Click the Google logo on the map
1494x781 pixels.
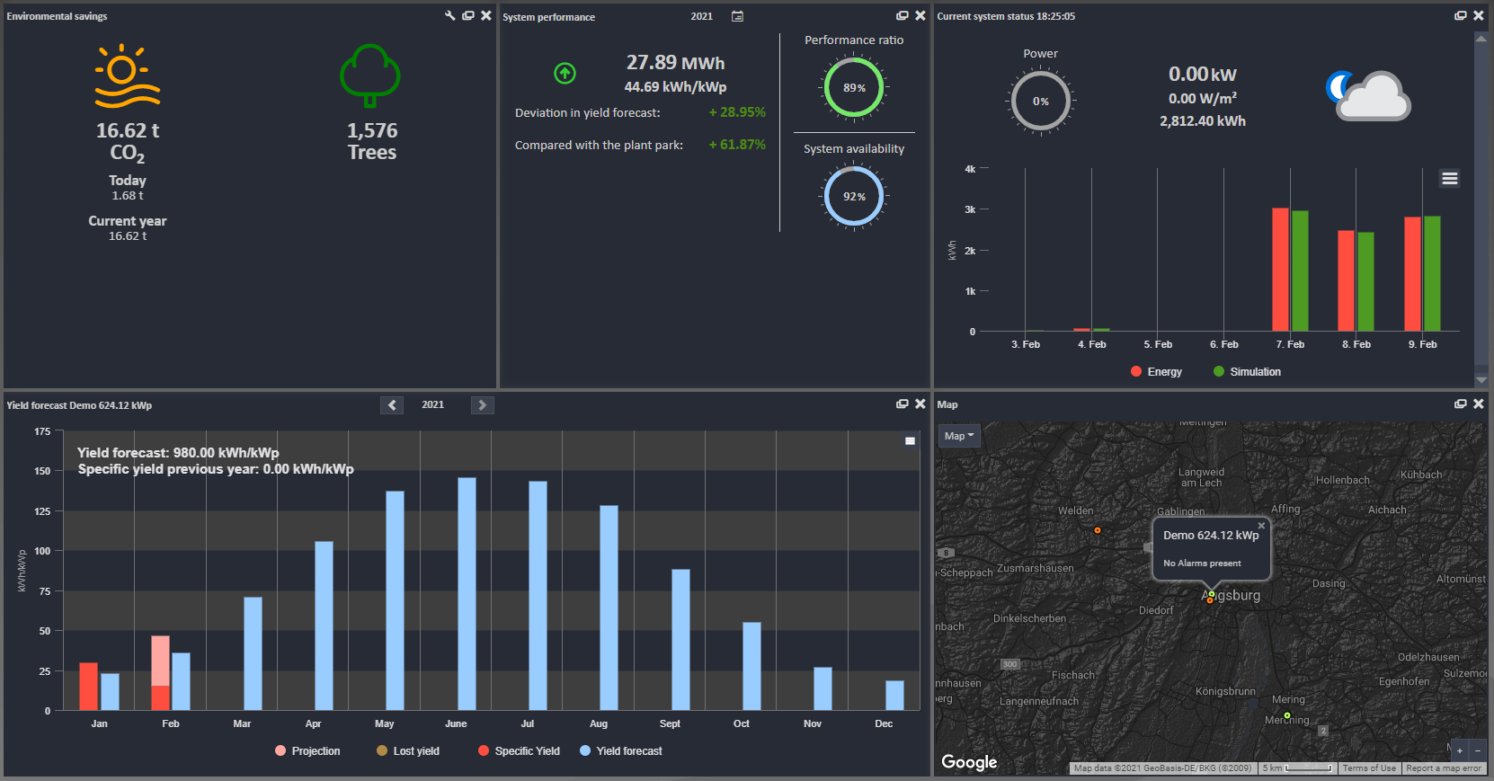point(969,762)
